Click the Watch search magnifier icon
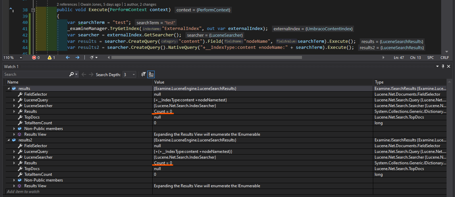 (x=72, y=74)
